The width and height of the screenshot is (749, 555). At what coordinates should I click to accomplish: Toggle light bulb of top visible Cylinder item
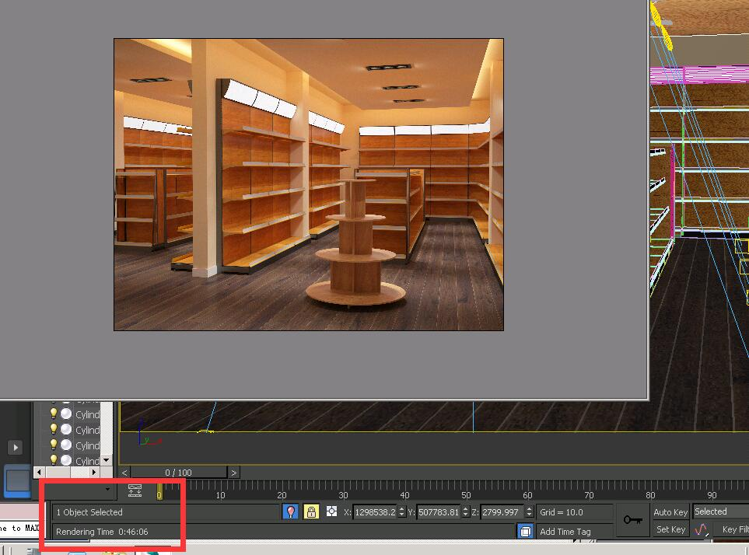[54, 414]
